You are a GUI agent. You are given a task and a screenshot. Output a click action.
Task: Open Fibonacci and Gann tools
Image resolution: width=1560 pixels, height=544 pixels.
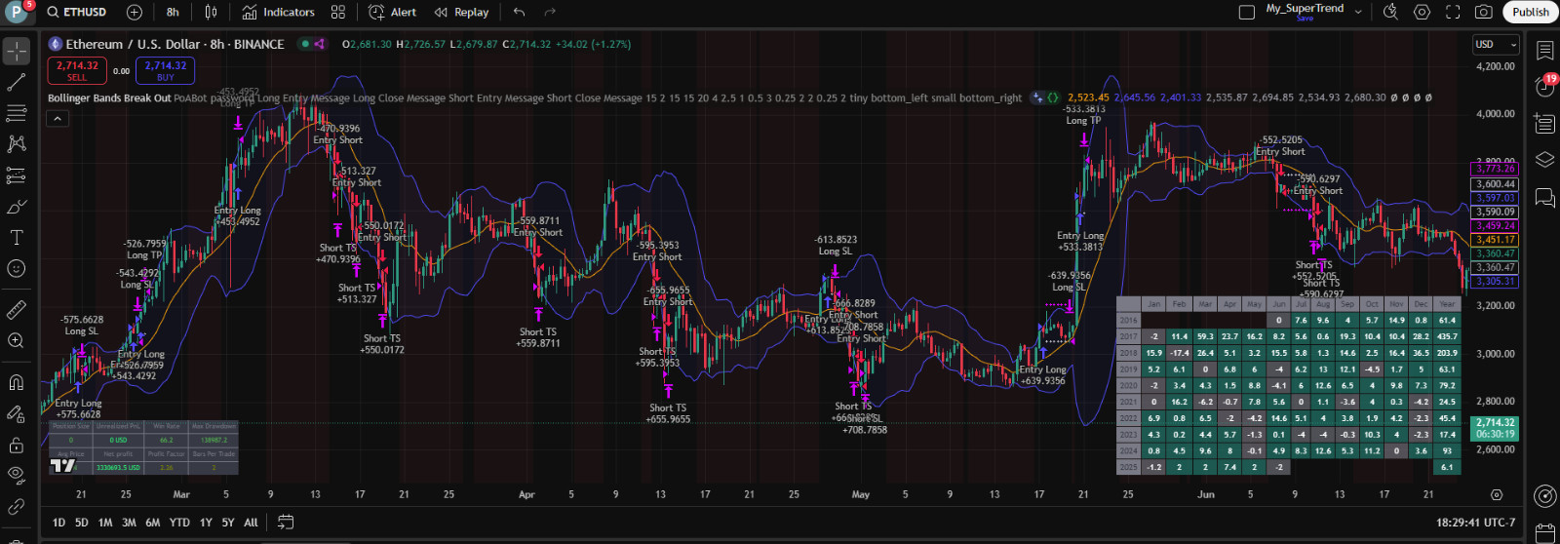pos(17,114)
